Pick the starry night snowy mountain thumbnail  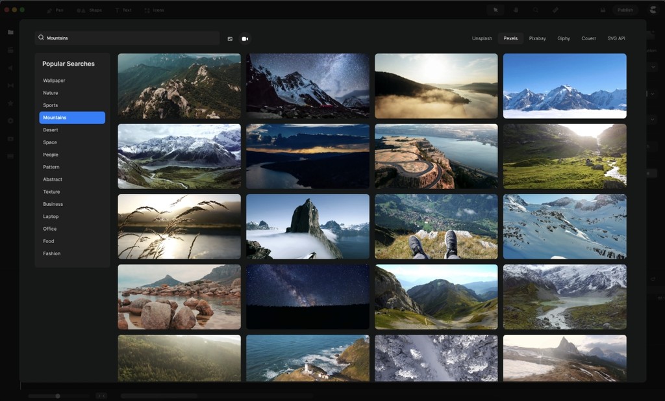pos(307,86)
